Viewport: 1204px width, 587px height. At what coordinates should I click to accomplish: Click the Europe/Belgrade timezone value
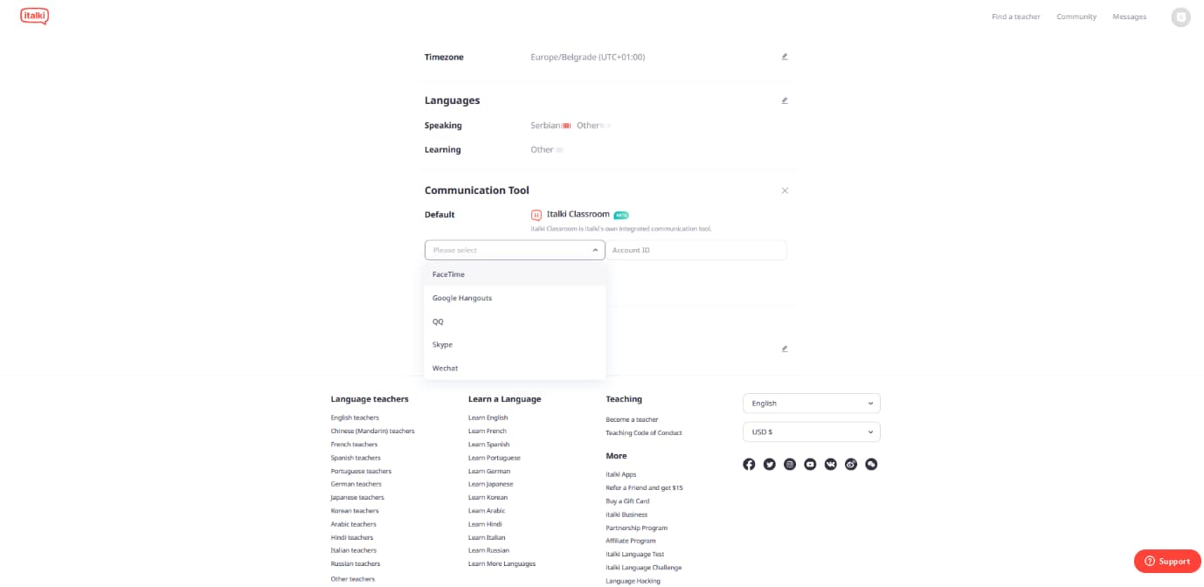click(587, 57)
